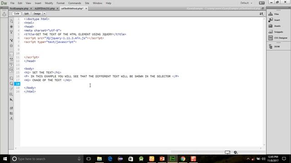Click the device preview icon in status bar
291x163 pixels.
coord(227,152)
